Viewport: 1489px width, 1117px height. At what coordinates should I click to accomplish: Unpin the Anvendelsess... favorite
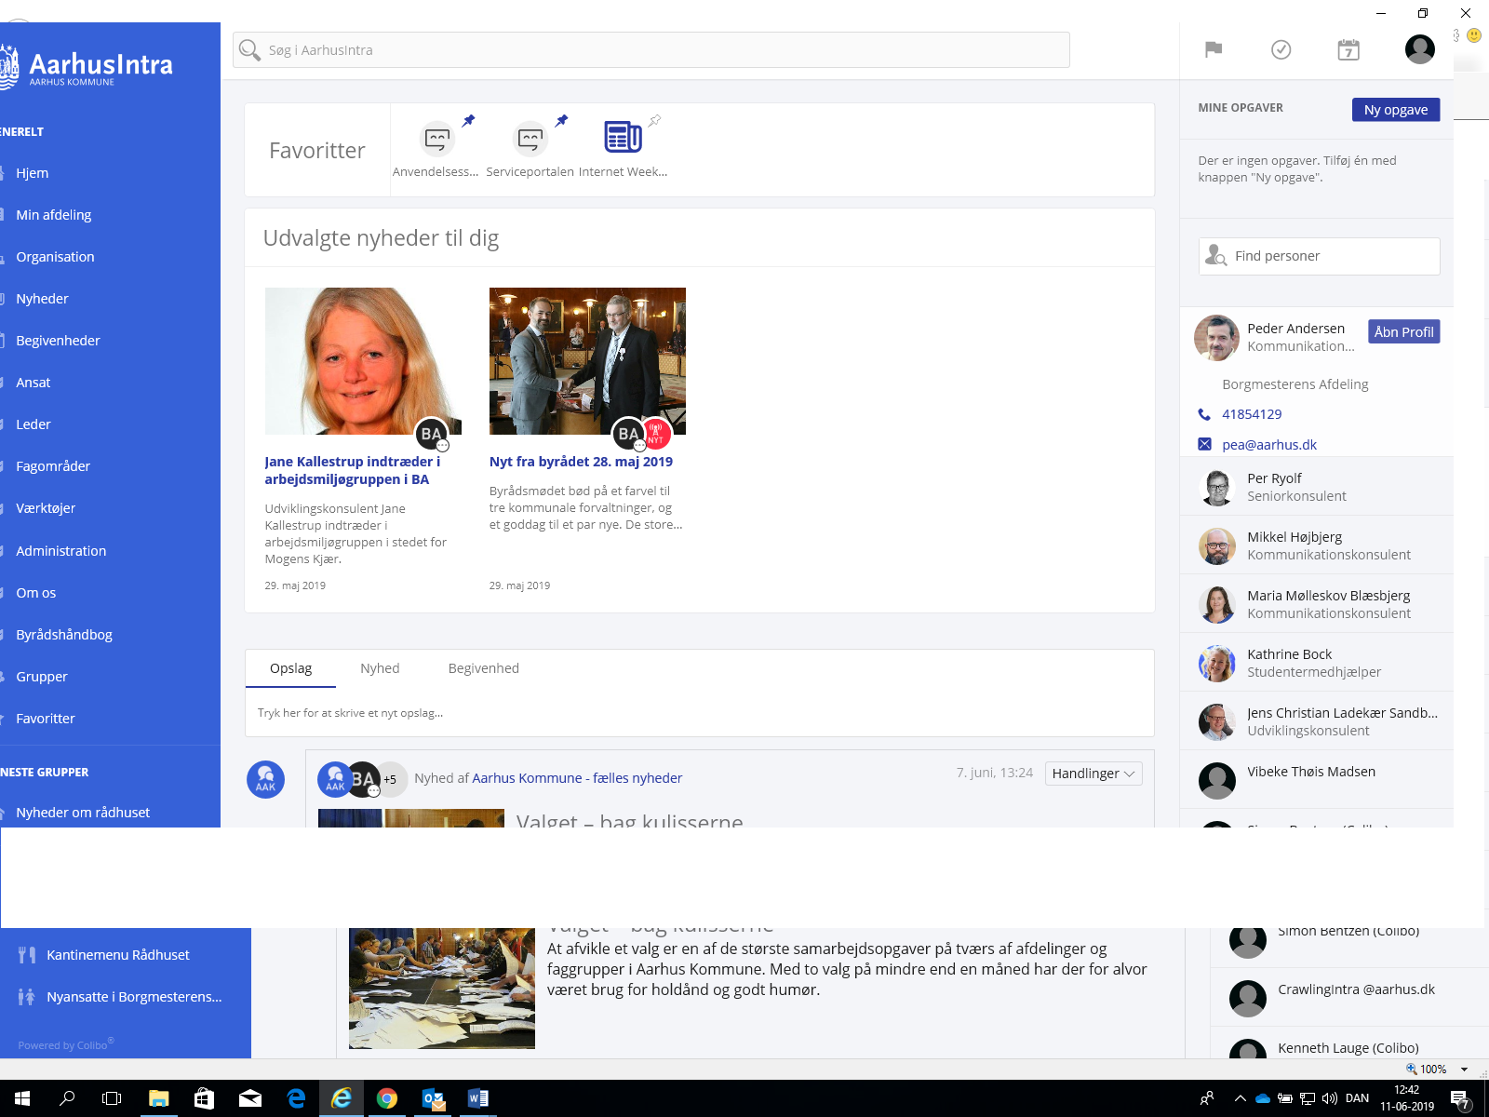(x=469, y=120)
